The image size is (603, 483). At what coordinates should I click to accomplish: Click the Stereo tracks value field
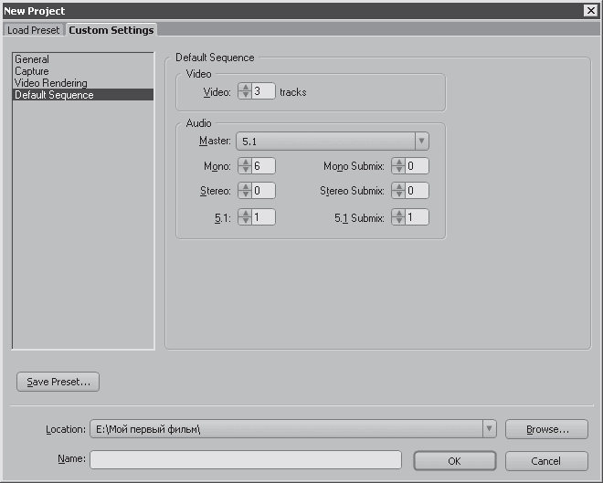point(263,191)
